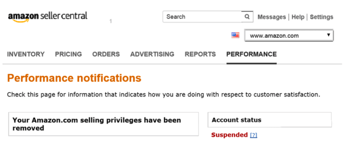Open the Messages link
The height and width of the screenshot is (144, 352).
pos(272,17)
